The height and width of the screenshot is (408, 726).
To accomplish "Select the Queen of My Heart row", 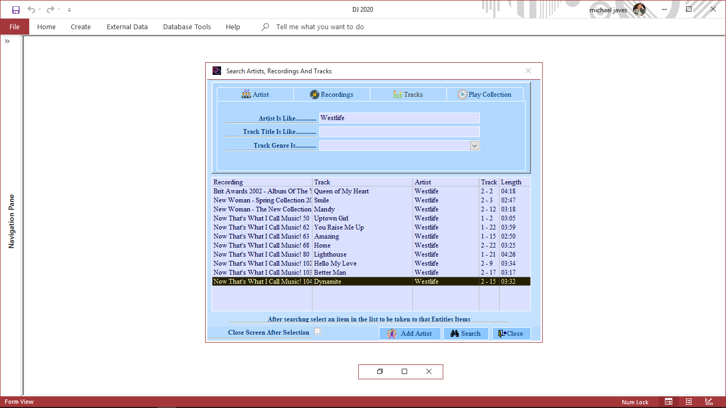I will click(371, 191).
